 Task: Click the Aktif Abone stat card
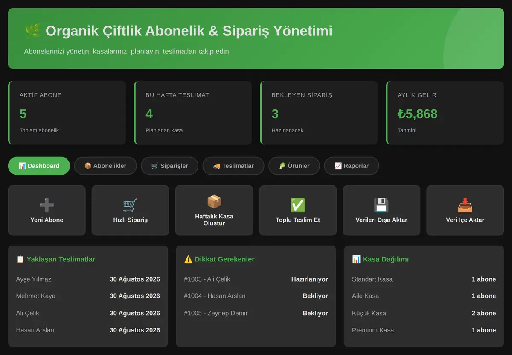67,113
